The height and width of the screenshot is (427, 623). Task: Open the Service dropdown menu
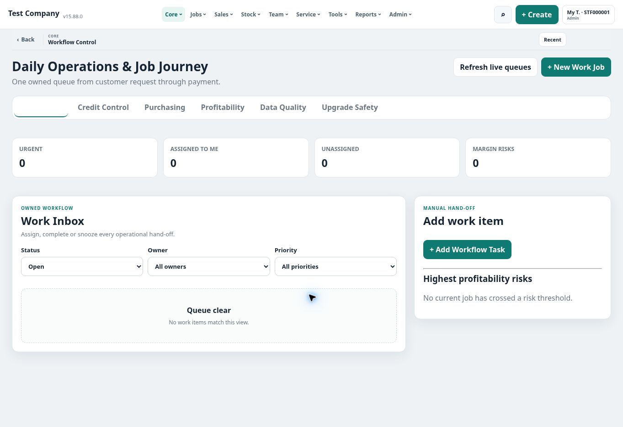coord(308,15)
